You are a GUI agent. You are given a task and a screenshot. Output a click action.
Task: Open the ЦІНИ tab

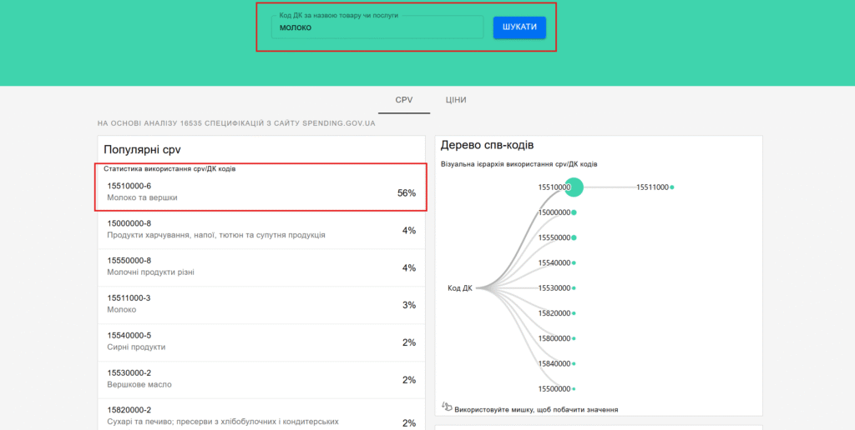456,100
